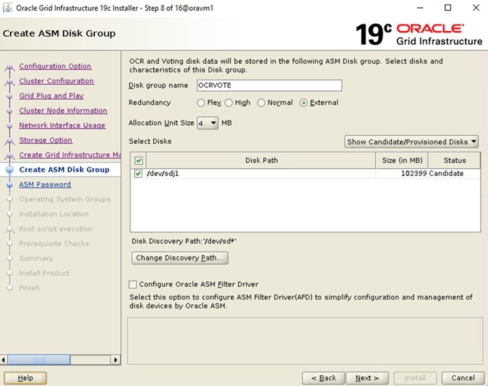Navigate to Network Interface Usage step
Image resolution: width=488 pixels, height=386 pixels.
point(62,126)
